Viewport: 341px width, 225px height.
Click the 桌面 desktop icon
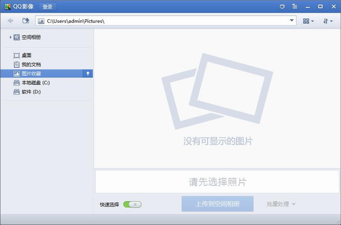coord(17,56)
